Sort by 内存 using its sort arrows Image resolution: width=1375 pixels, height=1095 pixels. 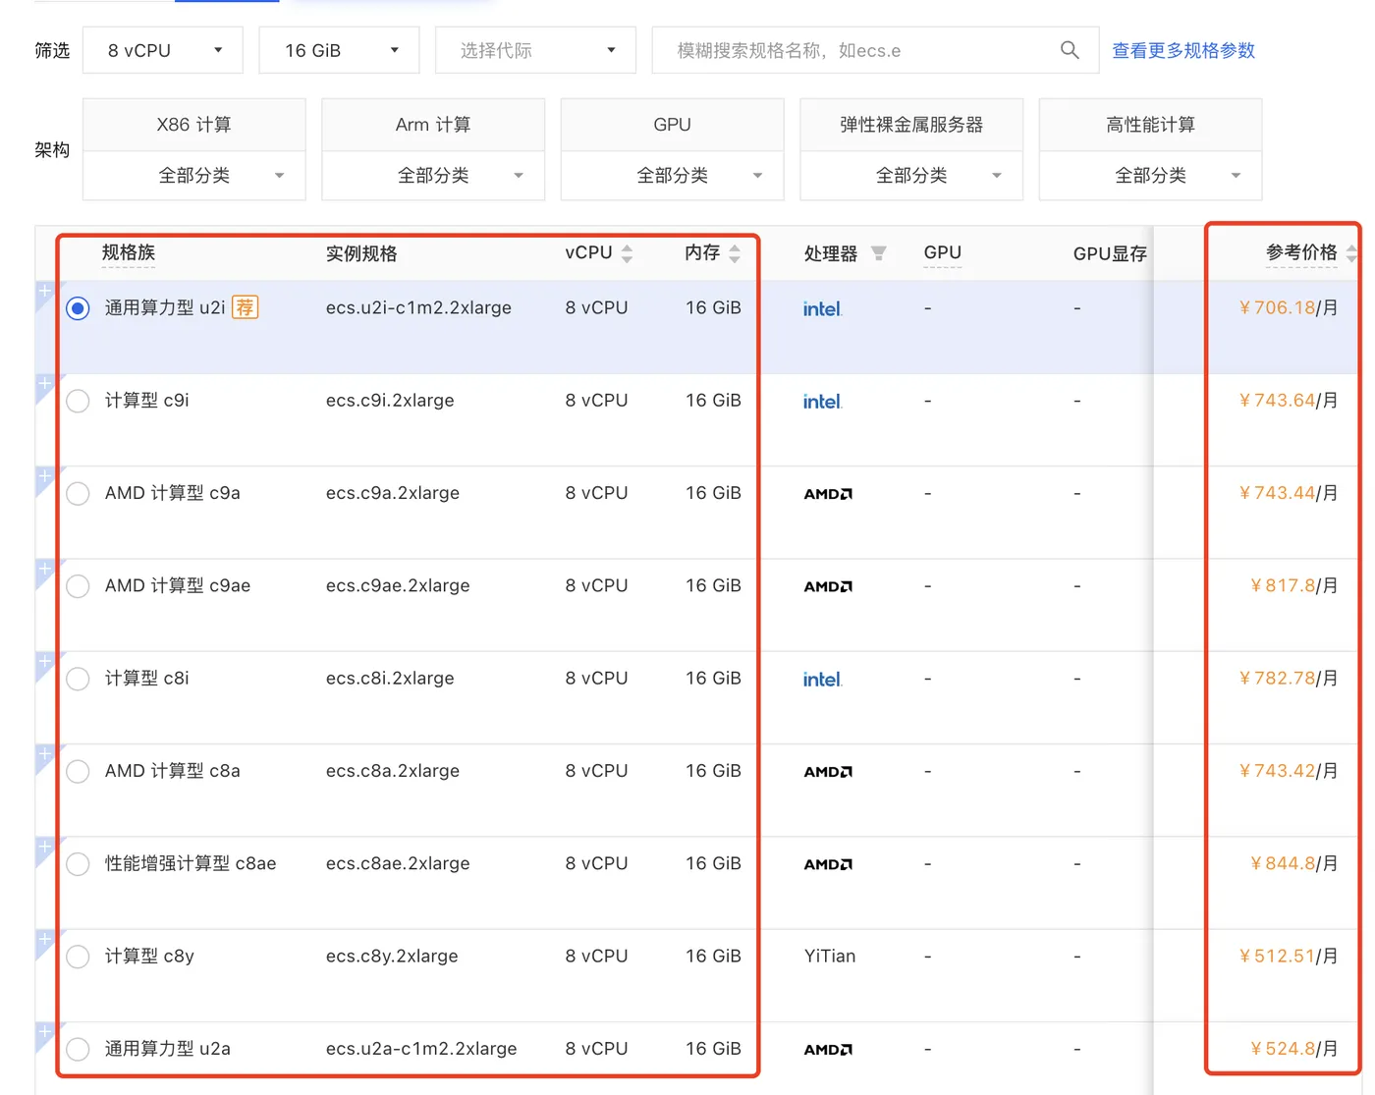[735, 253]
